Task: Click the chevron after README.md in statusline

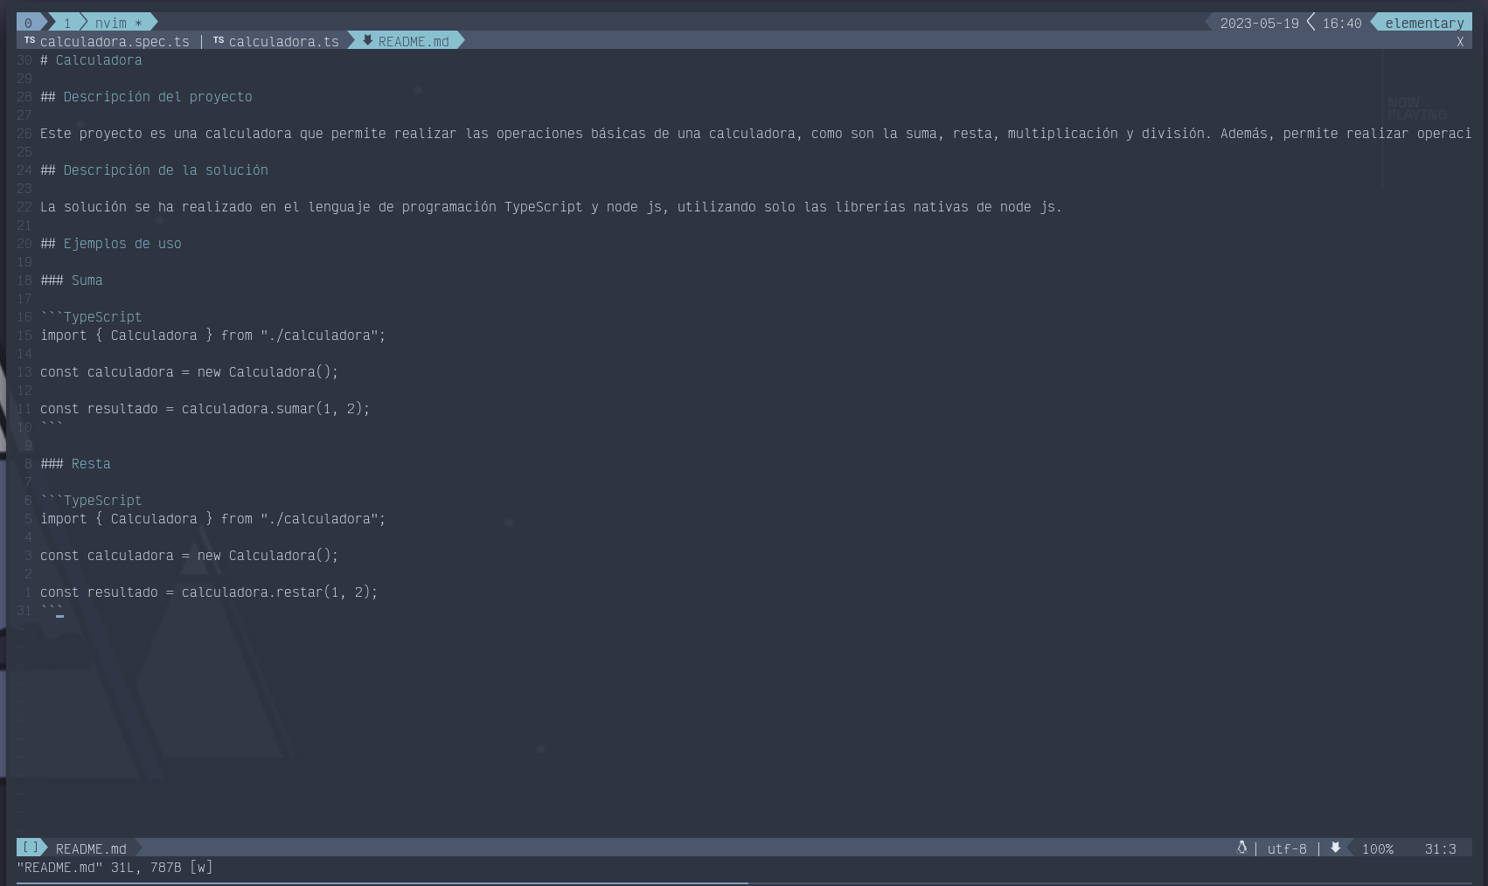Action: tap(138, 848)
